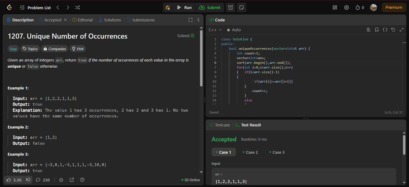409x187 pixels.
Task: Click the 50 Online indicator
Action: point(191,180)
